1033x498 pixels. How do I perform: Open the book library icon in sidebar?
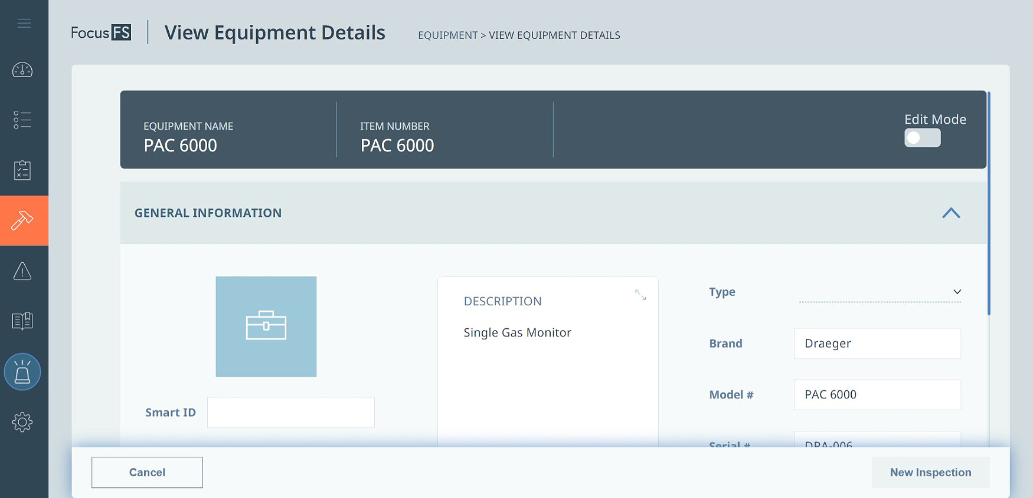[22, 321]
